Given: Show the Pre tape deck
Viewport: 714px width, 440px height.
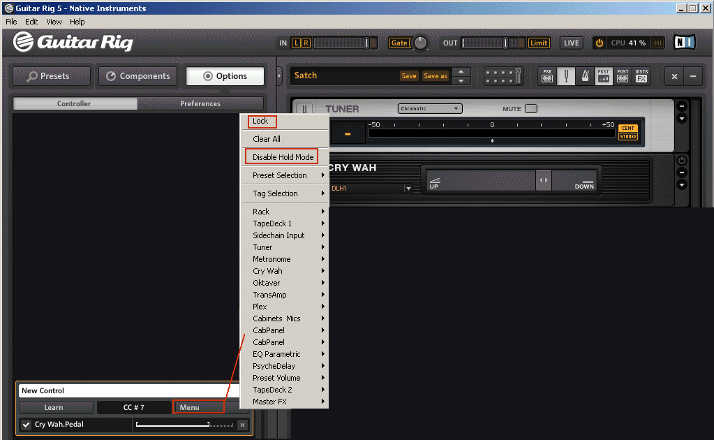Looking at the screenshot, I should (547, 76).
